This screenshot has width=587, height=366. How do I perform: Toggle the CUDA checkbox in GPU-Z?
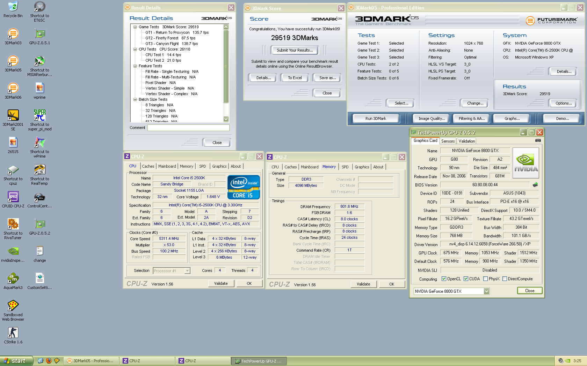tap(466, 279)
